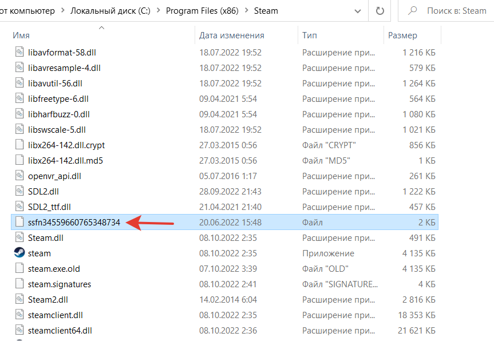Click the type cell Файл "MD5"
This screenshot has width=494, height=341.
pyautogui.click(x=326, y=160)
